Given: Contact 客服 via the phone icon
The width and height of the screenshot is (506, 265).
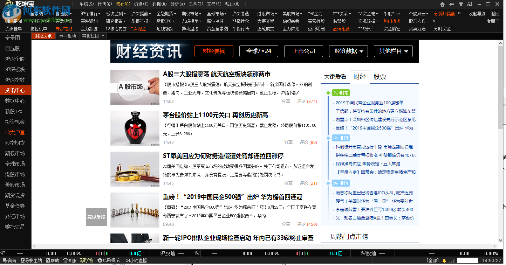Looking at the screenshot, I should point(65,261).
